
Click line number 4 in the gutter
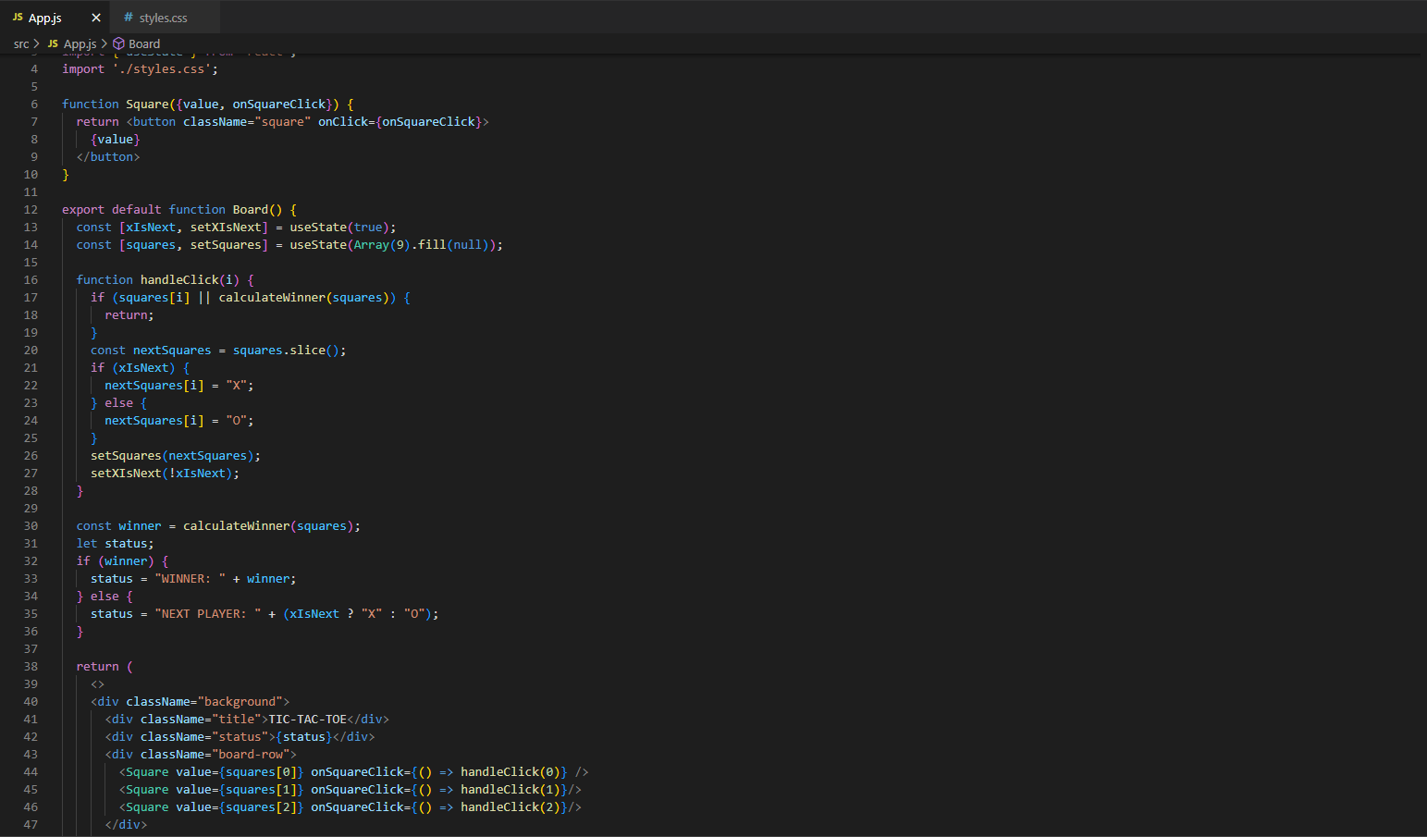(34, 69)
